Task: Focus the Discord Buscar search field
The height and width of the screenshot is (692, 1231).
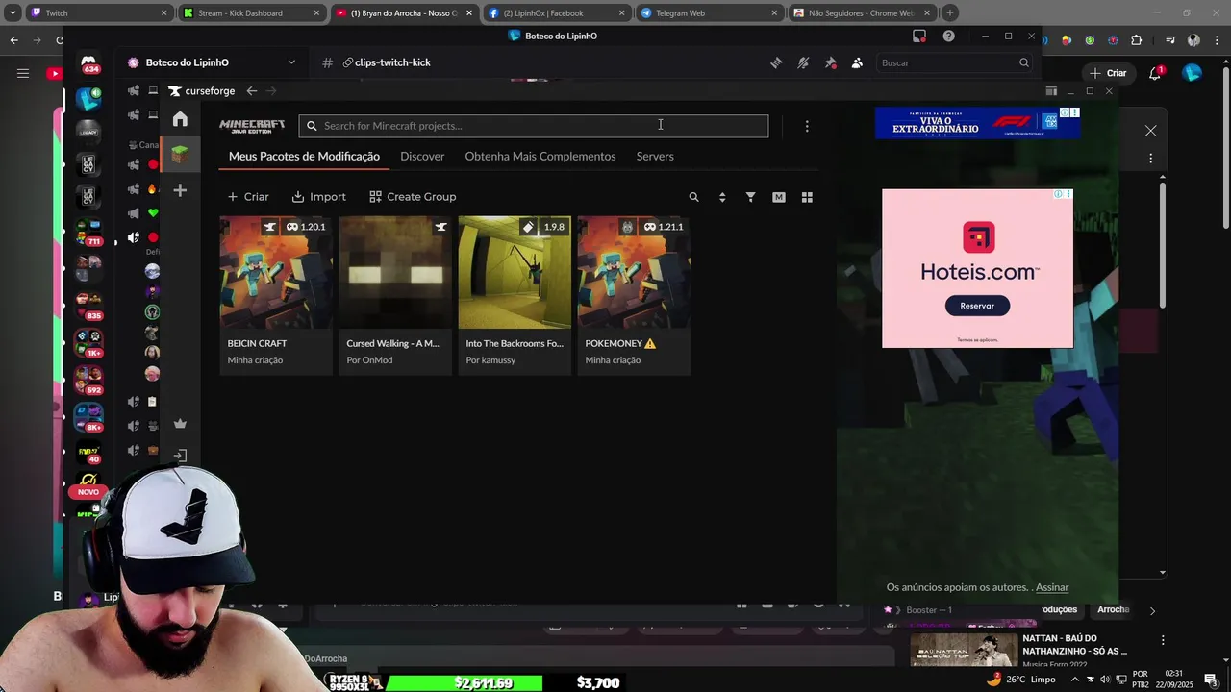Action: point(955,62)
